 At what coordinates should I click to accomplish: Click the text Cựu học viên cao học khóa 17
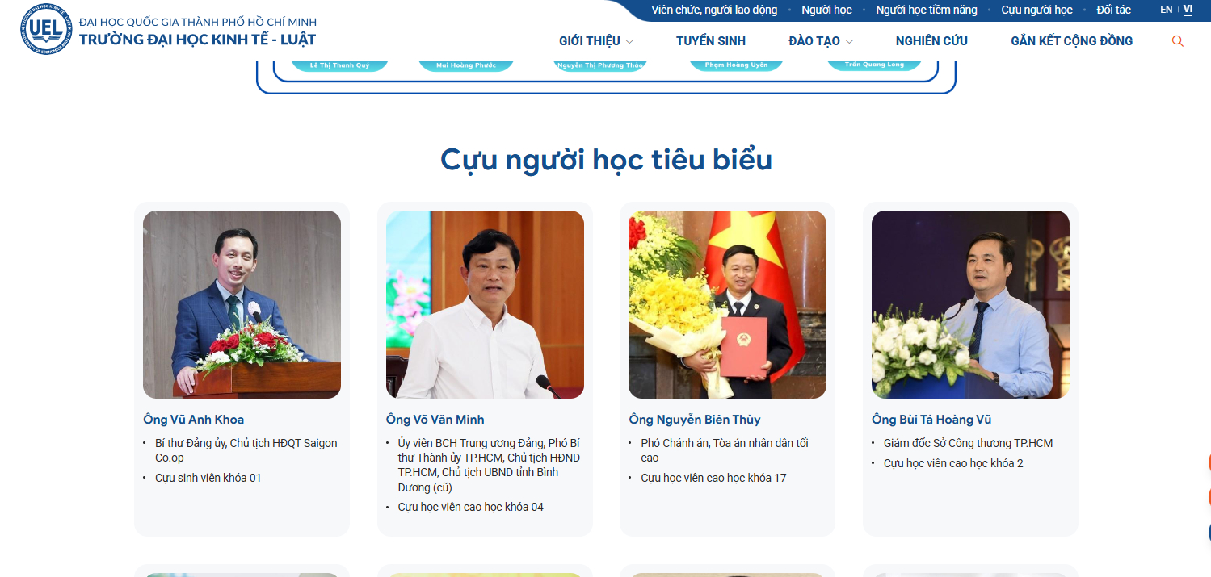(x=713, y=478)
